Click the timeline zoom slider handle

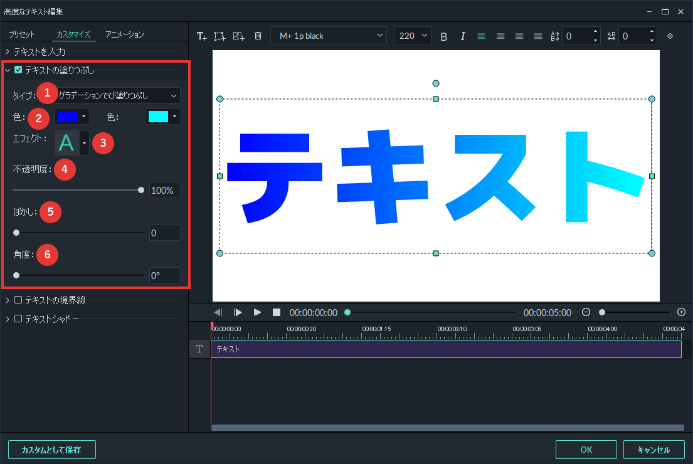click(x=602, y=312)
